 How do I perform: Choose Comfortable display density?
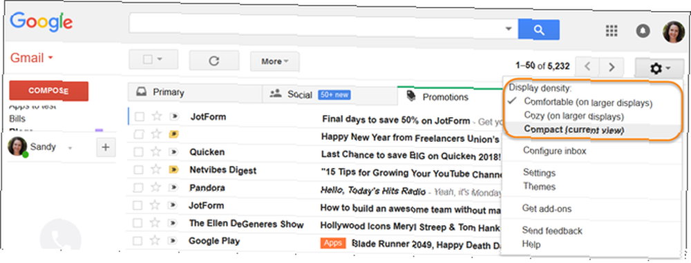pos(588,103)
